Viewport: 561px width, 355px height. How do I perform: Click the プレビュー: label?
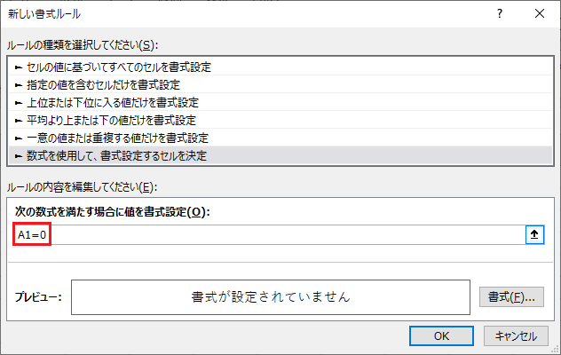click(37, 296)
